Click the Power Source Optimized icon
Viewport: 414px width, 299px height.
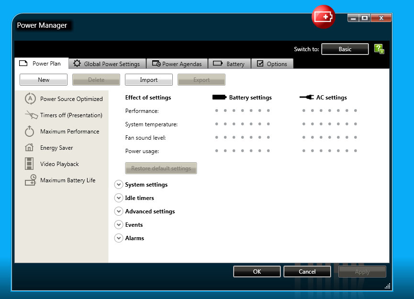click(30, 99)
